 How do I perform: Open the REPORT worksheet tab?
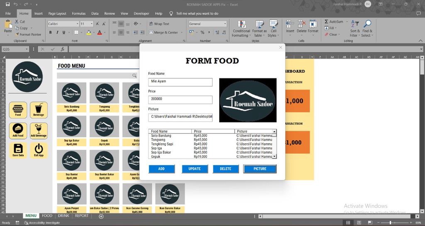point(81,216)
